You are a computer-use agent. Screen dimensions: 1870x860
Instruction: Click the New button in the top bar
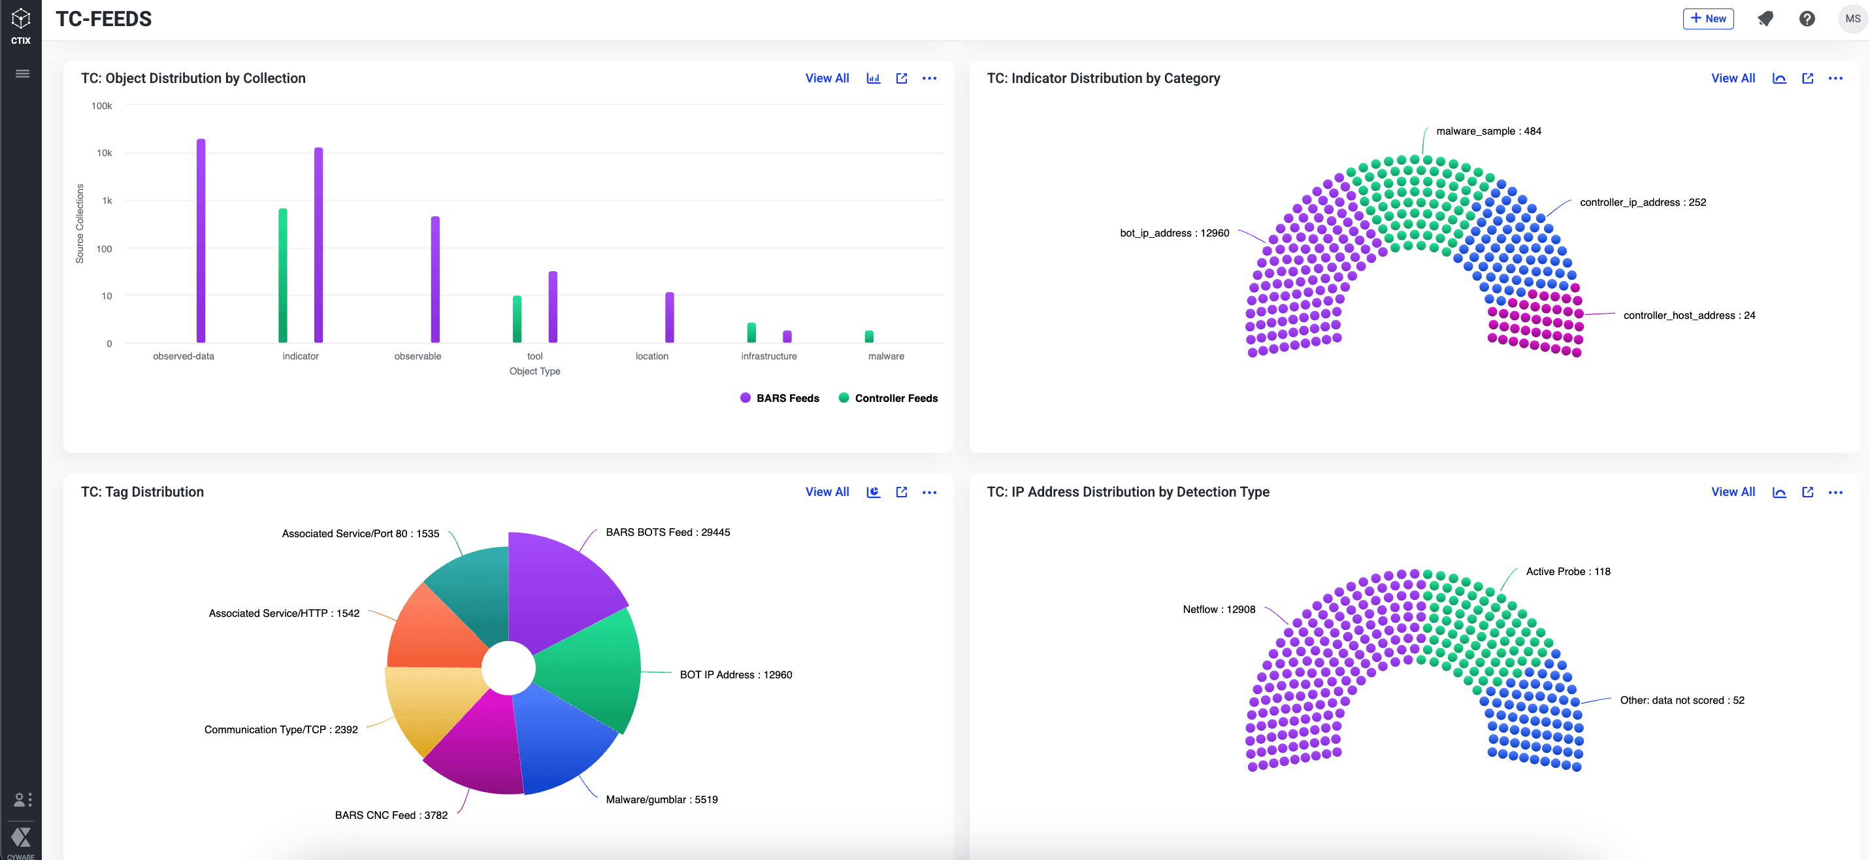tap(1708, 19)
